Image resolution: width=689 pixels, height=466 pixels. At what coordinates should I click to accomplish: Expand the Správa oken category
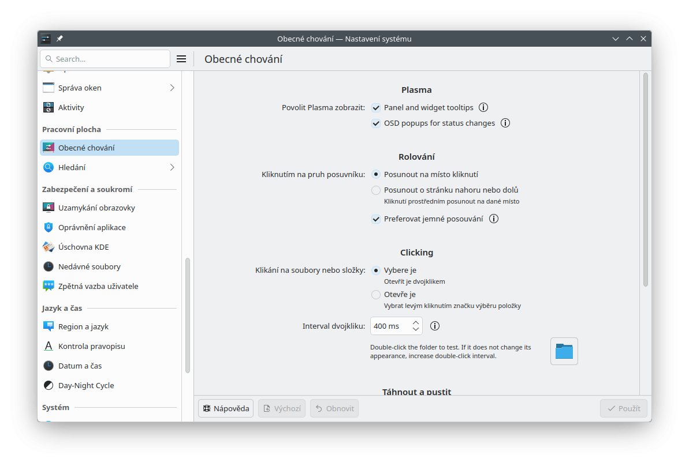[x=172, y=88]
